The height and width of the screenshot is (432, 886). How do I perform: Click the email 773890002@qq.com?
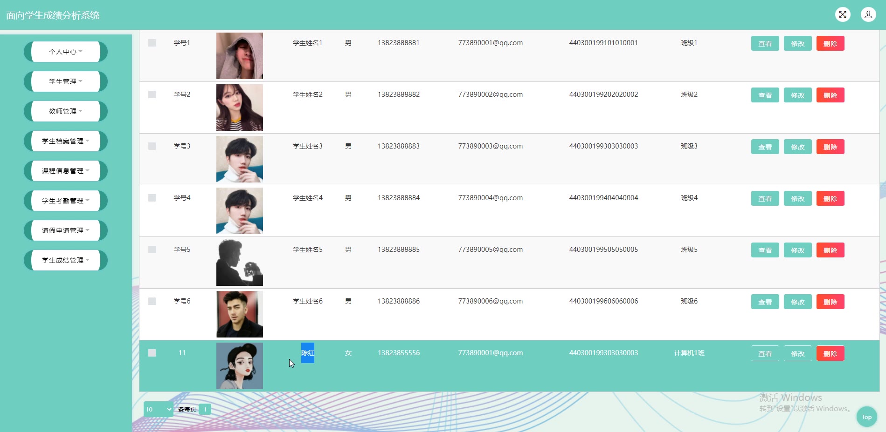point(491,94)
